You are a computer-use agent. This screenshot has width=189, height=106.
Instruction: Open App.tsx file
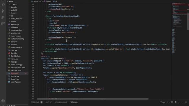[14, 44]
